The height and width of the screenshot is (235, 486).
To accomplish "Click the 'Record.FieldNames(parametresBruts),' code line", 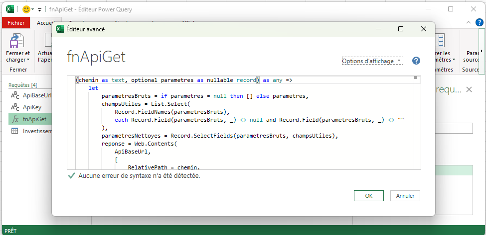I will pyautogui.click(x=172, y=112).
